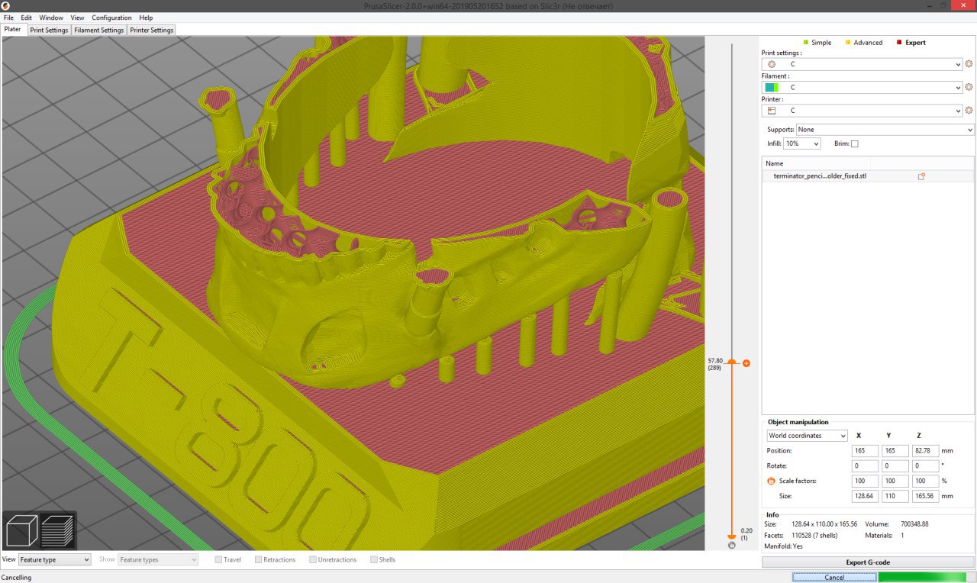Click the Position X input field
Viewport: 977px width, 583px height.
coord(865,451)
